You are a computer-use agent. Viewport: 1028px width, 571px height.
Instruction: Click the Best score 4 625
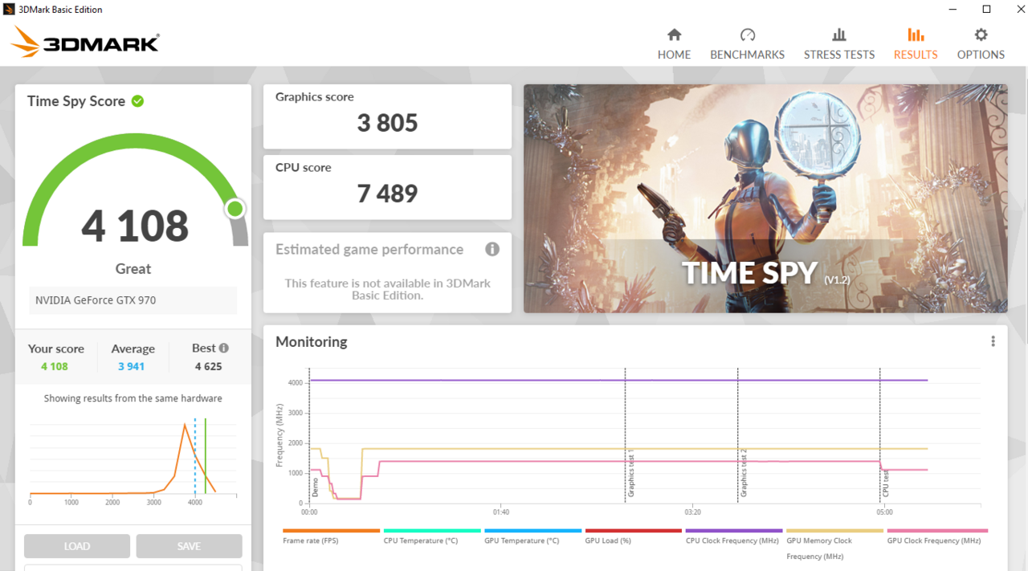coord(208,366)
